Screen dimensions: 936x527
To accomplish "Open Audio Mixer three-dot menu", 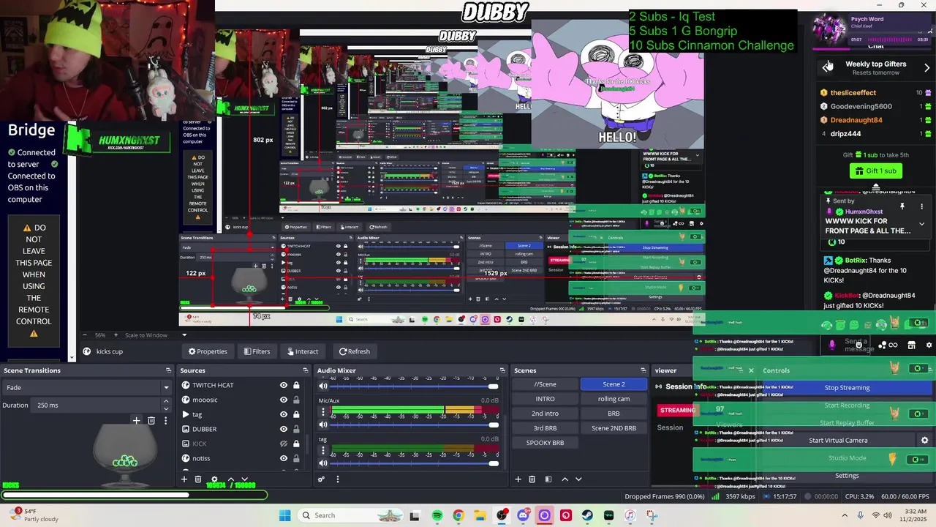I will (337, 479).
